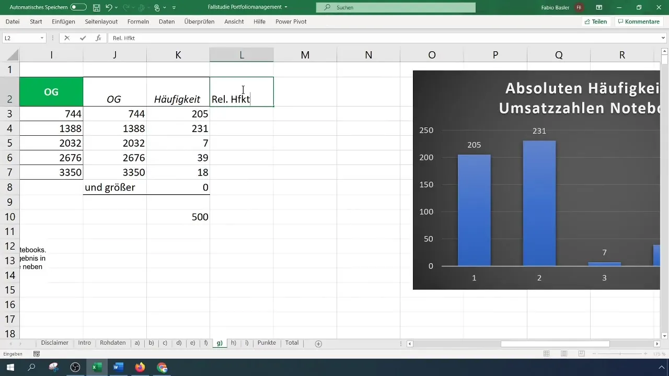Click the Save diskette icon
This screenshot has width=669, height=376.
96,7
